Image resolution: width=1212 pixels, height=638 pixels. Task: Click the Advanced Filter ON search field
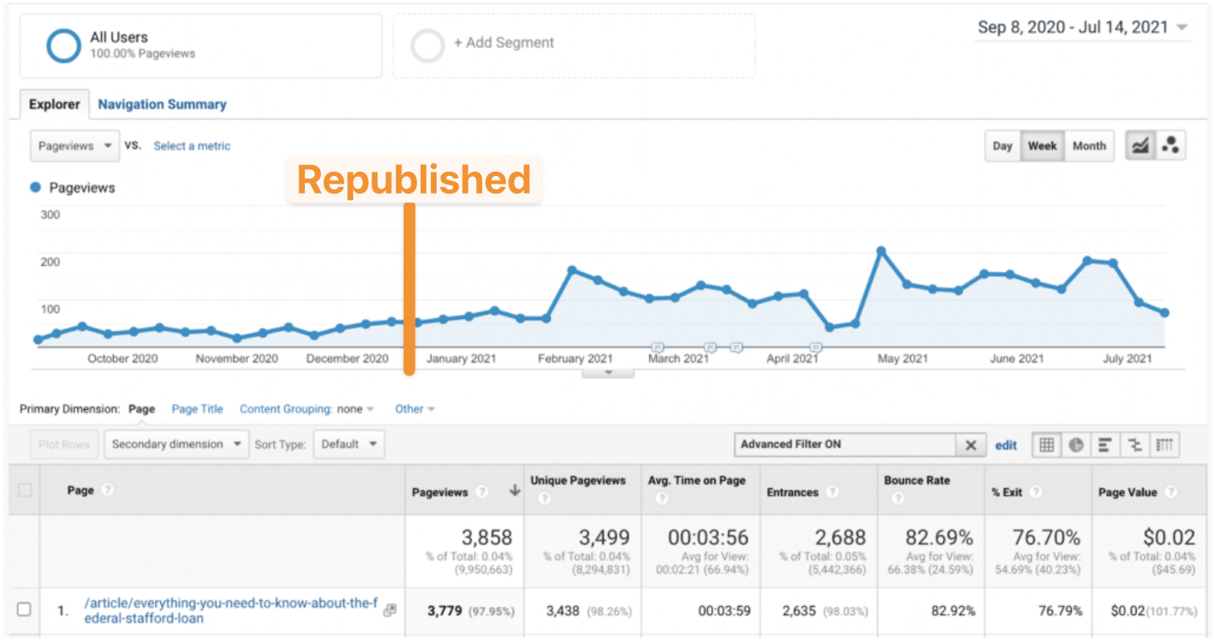[x=845, y=444]
